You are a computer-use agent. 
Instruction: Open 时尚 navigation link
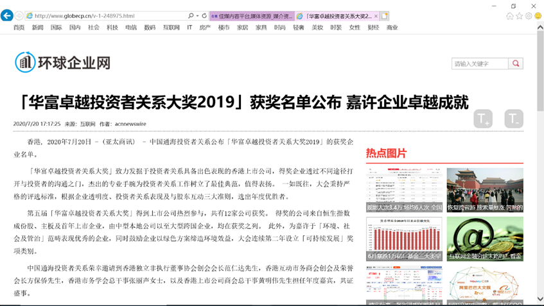coord(280,28)
